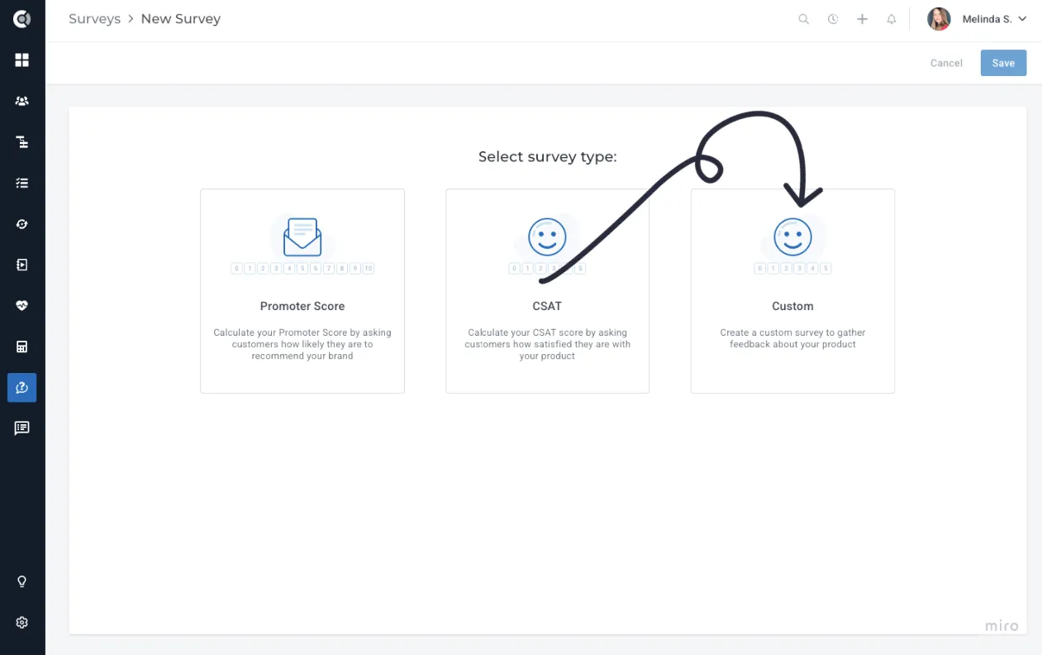Open the checklist tasks sidebar icon
The image size is (1042, 655).
[22, 183]
